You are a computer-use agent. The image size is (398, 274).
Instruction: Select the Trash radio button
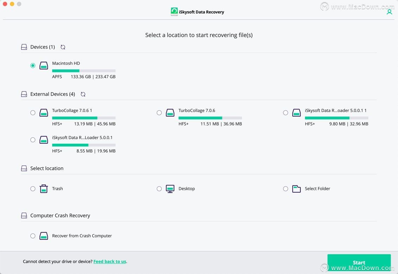click(33, 189)
